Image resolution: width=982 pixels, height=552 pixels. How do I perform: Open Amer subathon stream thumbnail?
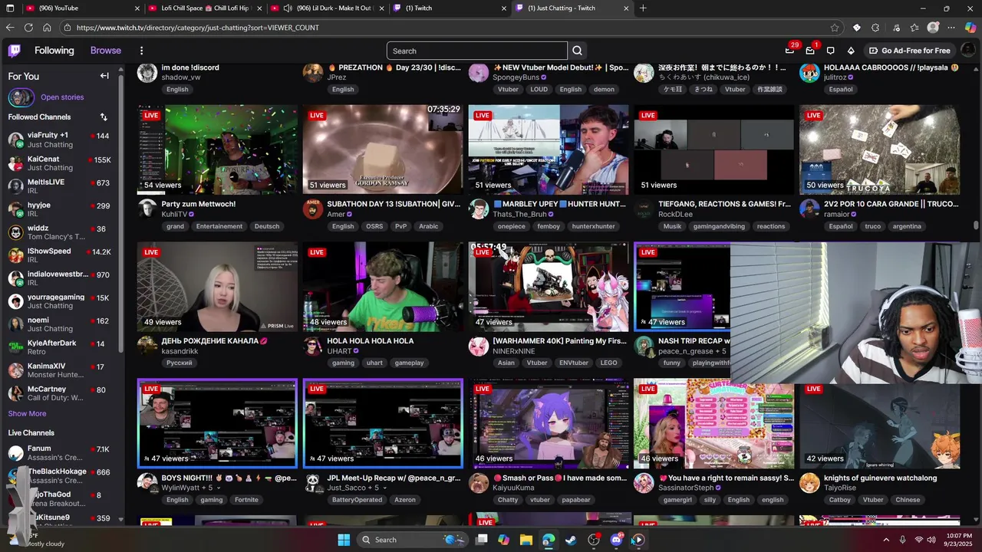pyautogui.click(x=383, y=150)
